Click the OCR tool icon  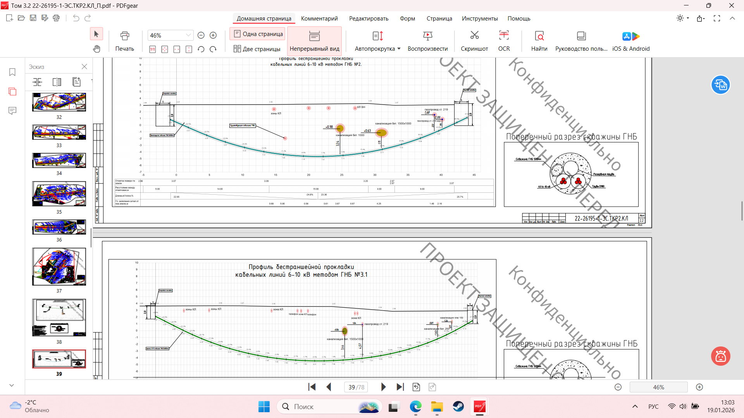504,36
